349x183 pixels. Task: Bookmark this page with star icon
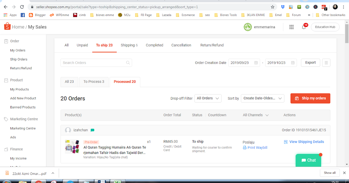click(x=273, y=7)
